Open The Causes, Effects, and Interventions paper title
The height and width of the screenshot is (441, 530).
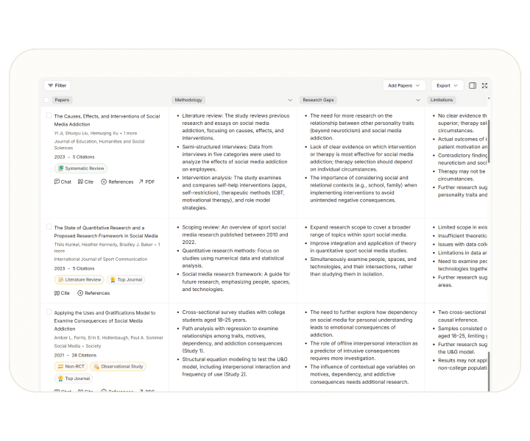click(107, 120)
